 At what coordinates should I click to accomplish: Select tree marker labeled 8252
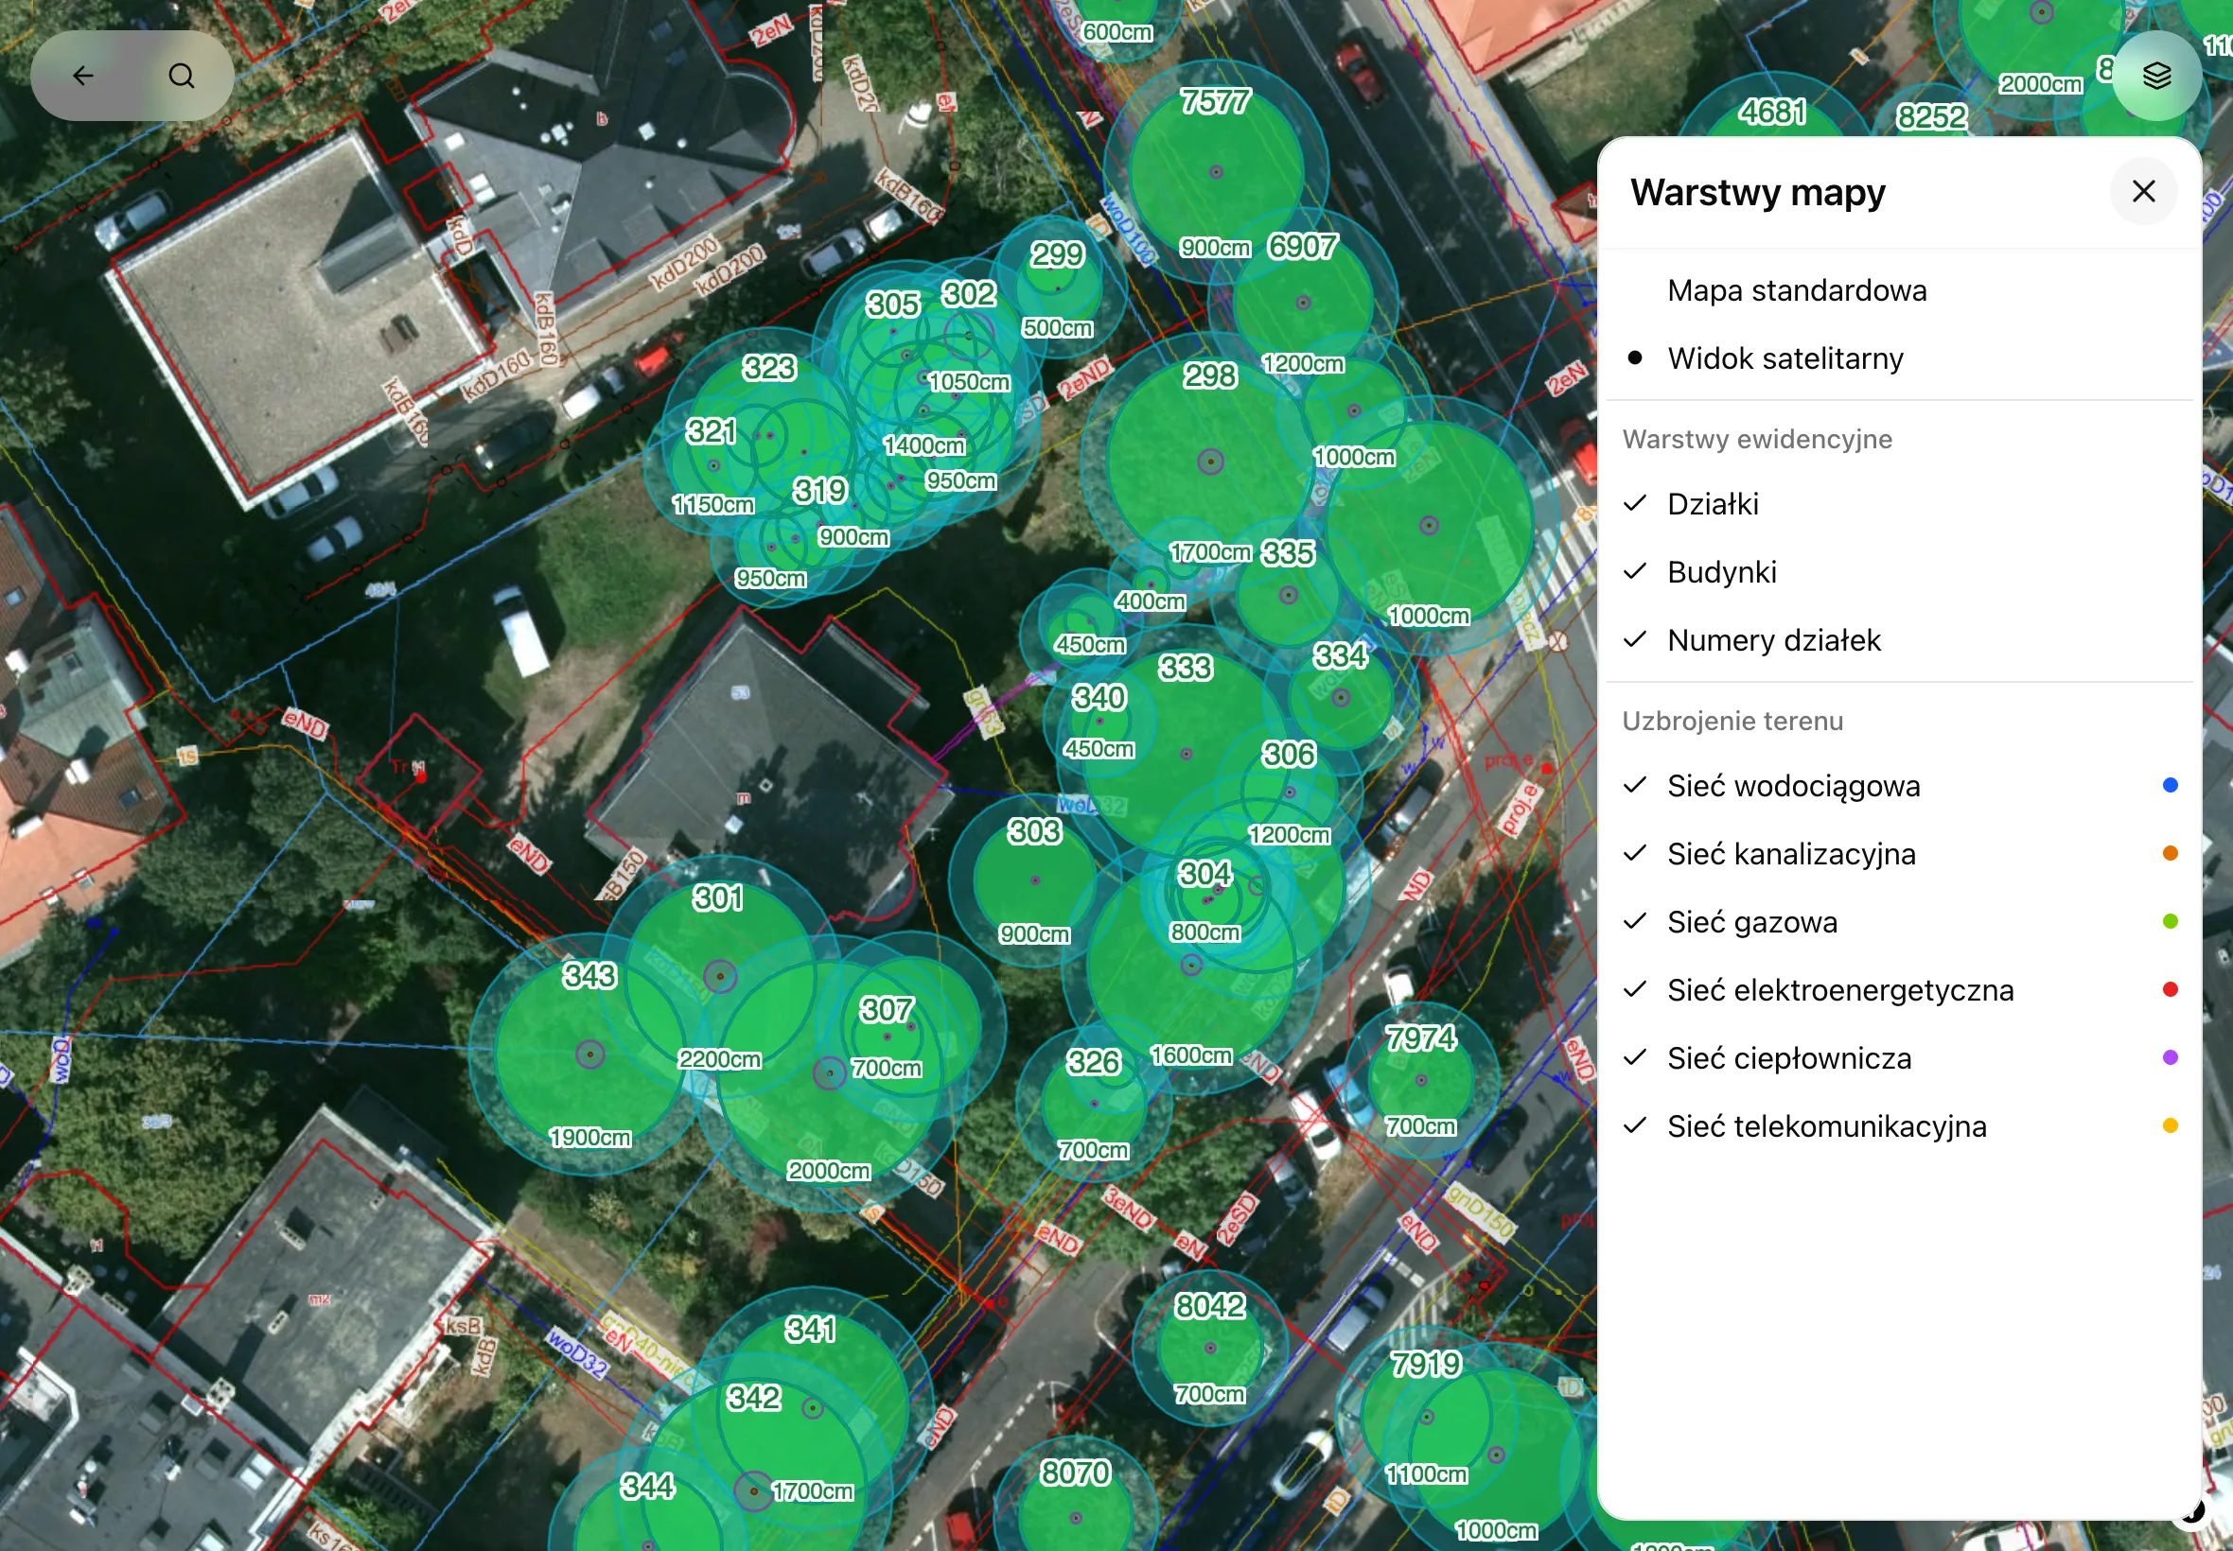(1931, 117)
